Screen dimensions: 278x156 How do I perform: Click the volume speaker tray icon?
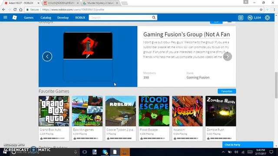(236, 152)
